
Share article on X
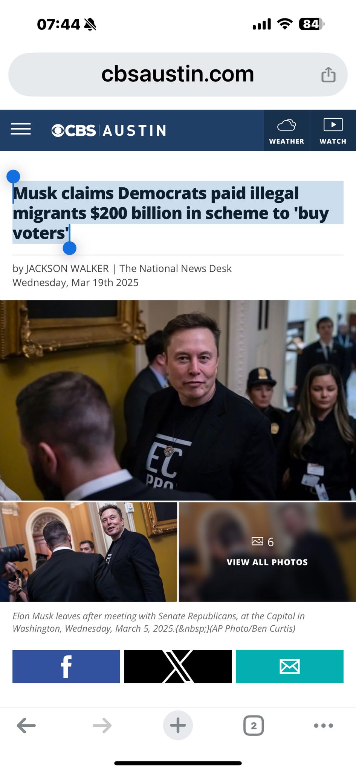178,666
